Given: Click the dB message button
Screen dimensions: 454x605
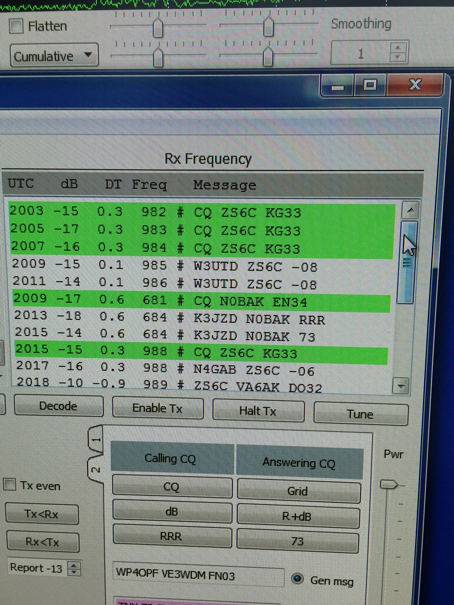Looking at the screenshot, I should (172, 511).
